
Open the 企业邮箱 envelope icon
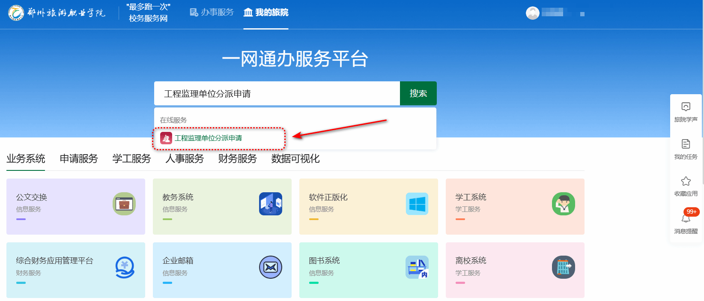270,267
